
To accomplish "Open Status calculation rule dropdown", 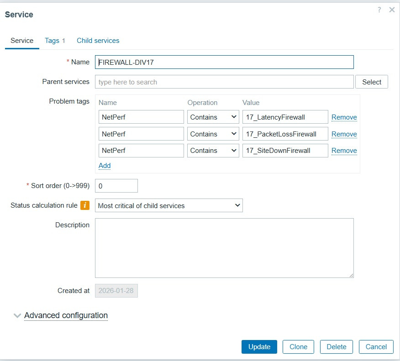I will [169, 205].
